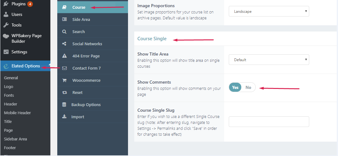Go to the Sidebar Area submenu link

pyautogui.click(x=16, y=139)
